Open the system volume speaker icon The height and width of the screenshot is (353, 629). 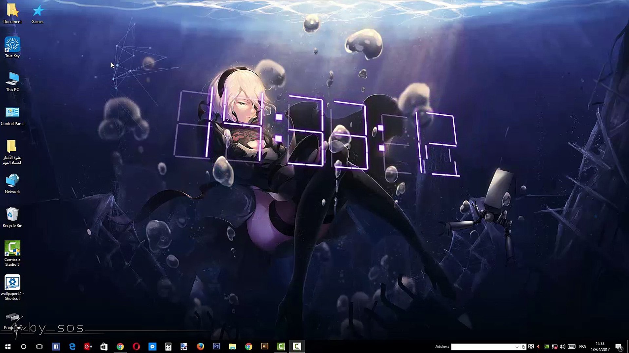(x=562, y=346)
